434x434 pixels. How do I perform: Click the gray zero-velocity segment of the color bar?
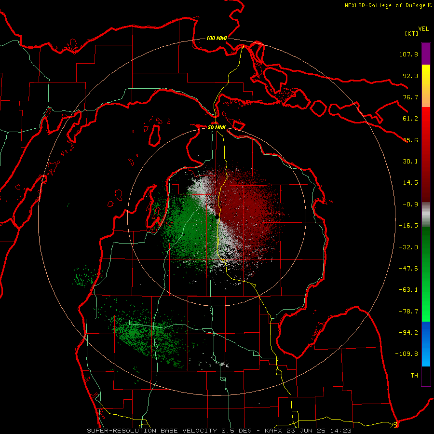pos(426,214)
